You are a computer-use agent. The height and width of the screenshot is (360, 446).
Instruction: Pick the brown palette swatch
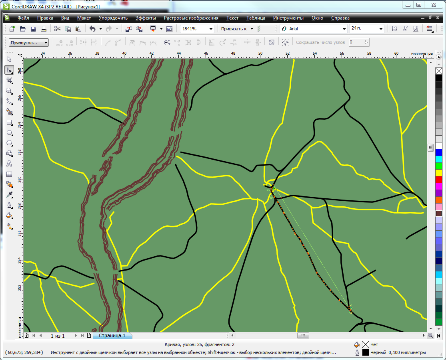439,214
